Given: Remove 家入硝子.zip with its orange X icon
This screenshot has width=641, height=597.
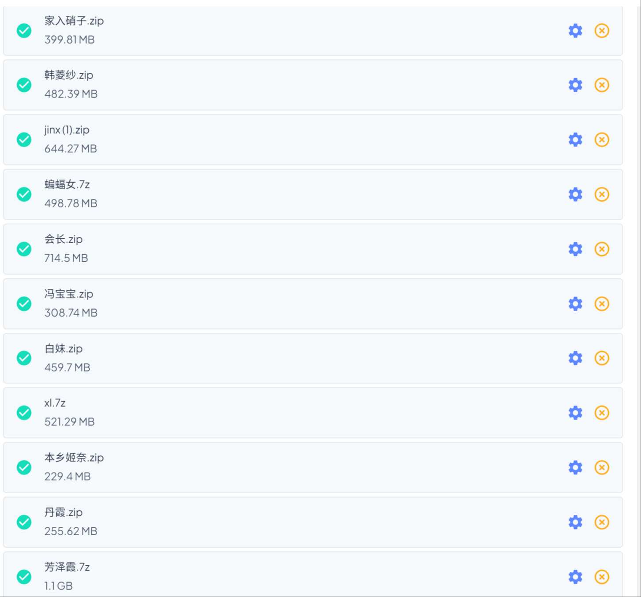Looking at the screenshot, I should click(x=602, y=30).
